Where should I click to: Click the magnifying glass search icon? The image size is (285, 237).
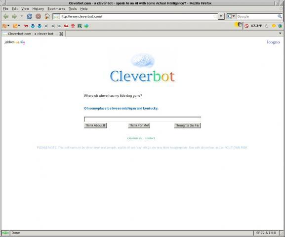click(280, 16)
